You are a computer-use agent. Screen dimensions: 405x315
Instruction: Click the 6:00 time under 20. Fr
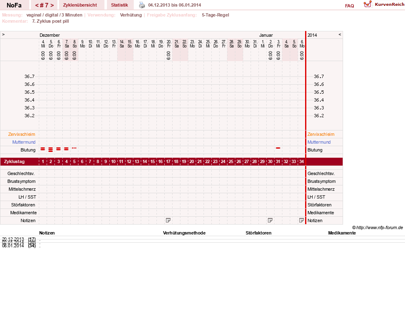[x=168, y=55]
